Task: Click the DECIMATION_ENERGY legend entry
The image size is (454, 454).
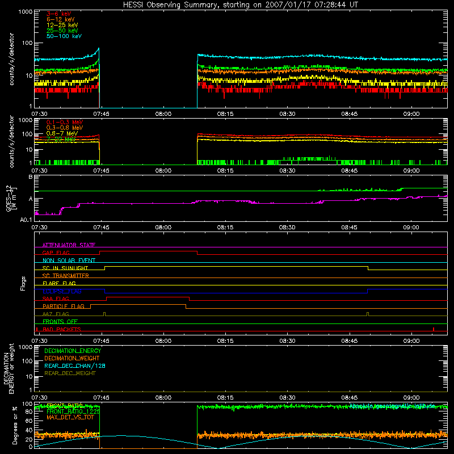Action: coord(73,351)
